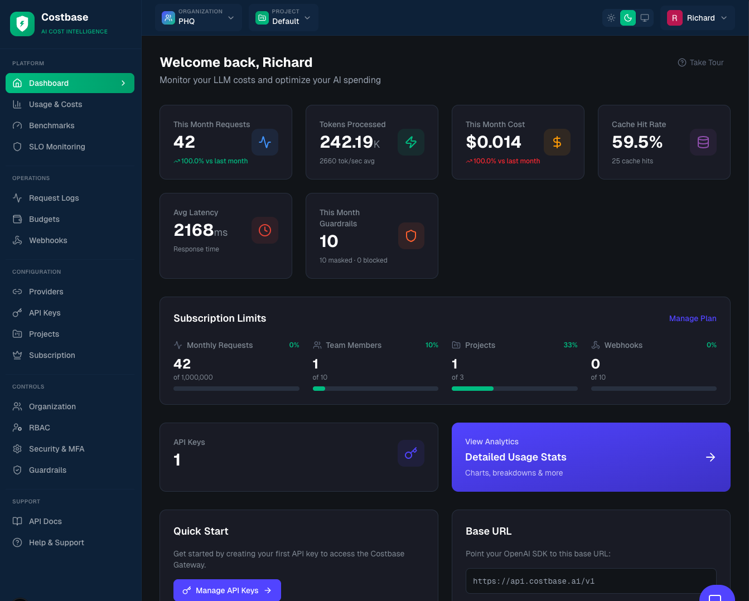Click the This Month Requests pulse icon
This screenshot has width=749, height=601.
pyautogui.click(x=265, y=142)
